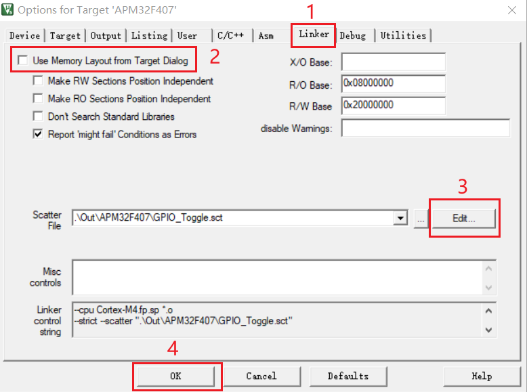Toggle Don't Search Standard Libraries checkbox

pyautogui.click(x=39, y=116)
